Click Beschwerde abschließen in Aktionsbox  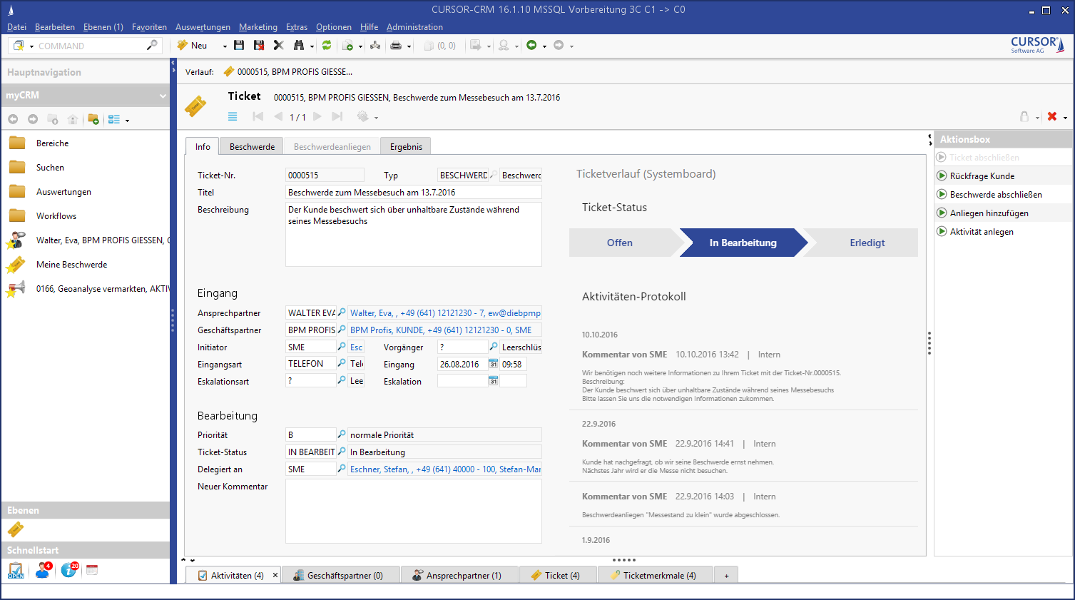[995, 195]
